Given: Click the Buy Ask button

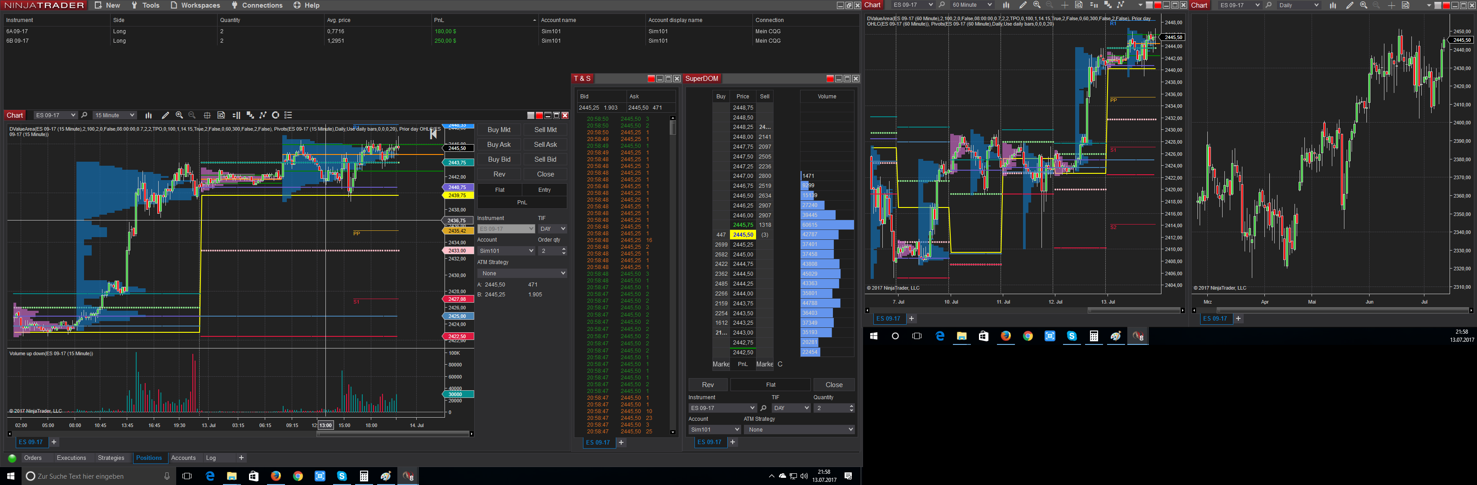Looking at the screenshot, I should (499, 145).
